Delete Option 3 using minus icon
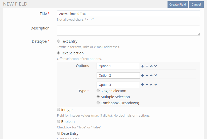Image resolution: width=207 pixels, height=139 pixels. (x=147, y=85)
